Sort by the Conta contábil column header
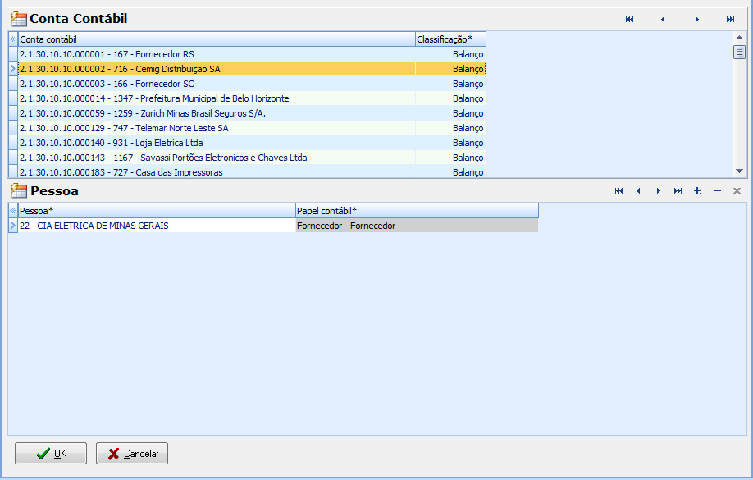 (x=217, y=39)
